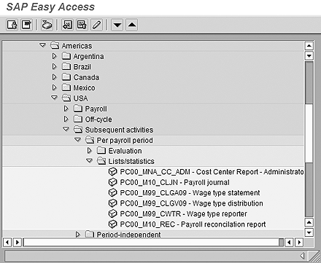This screenshot has width=321, height=263.
Task: Select the Subsequent activities label
Action: click(119, 130)
